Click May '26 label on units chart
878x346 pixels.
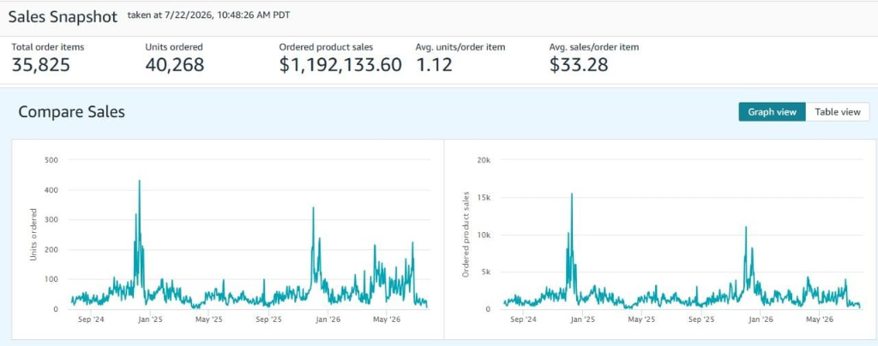[x=387, y=320]
